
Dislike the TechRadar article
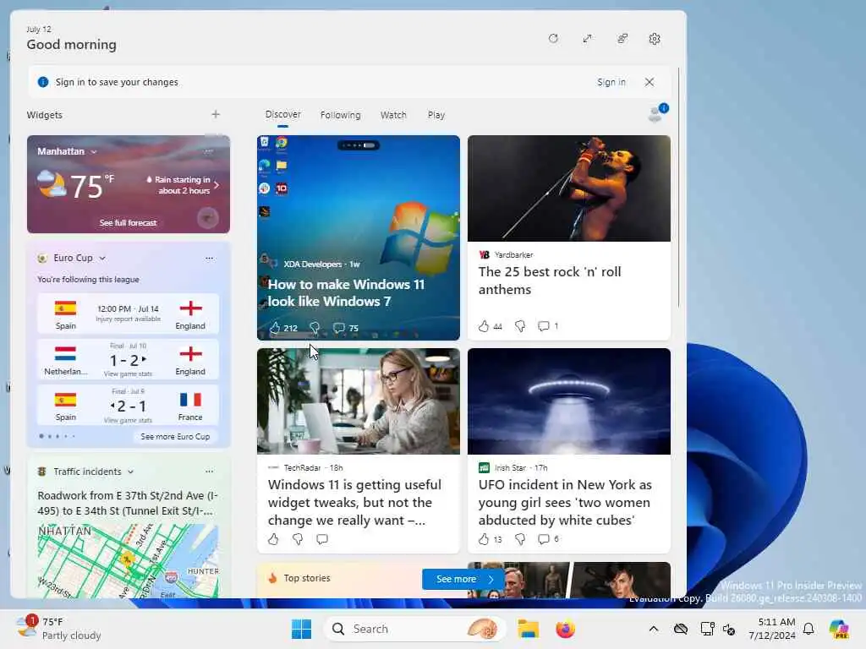tap(298, 539)
